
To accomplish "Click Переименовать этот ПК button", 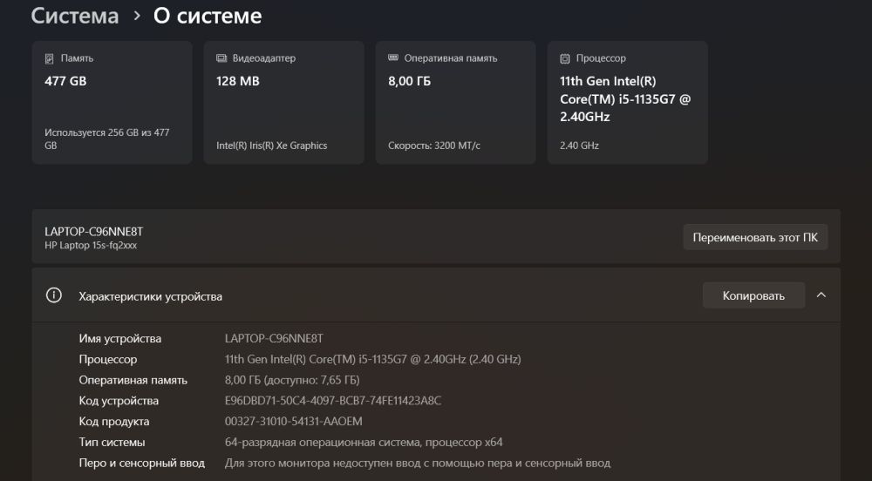I will pos(754,237).
